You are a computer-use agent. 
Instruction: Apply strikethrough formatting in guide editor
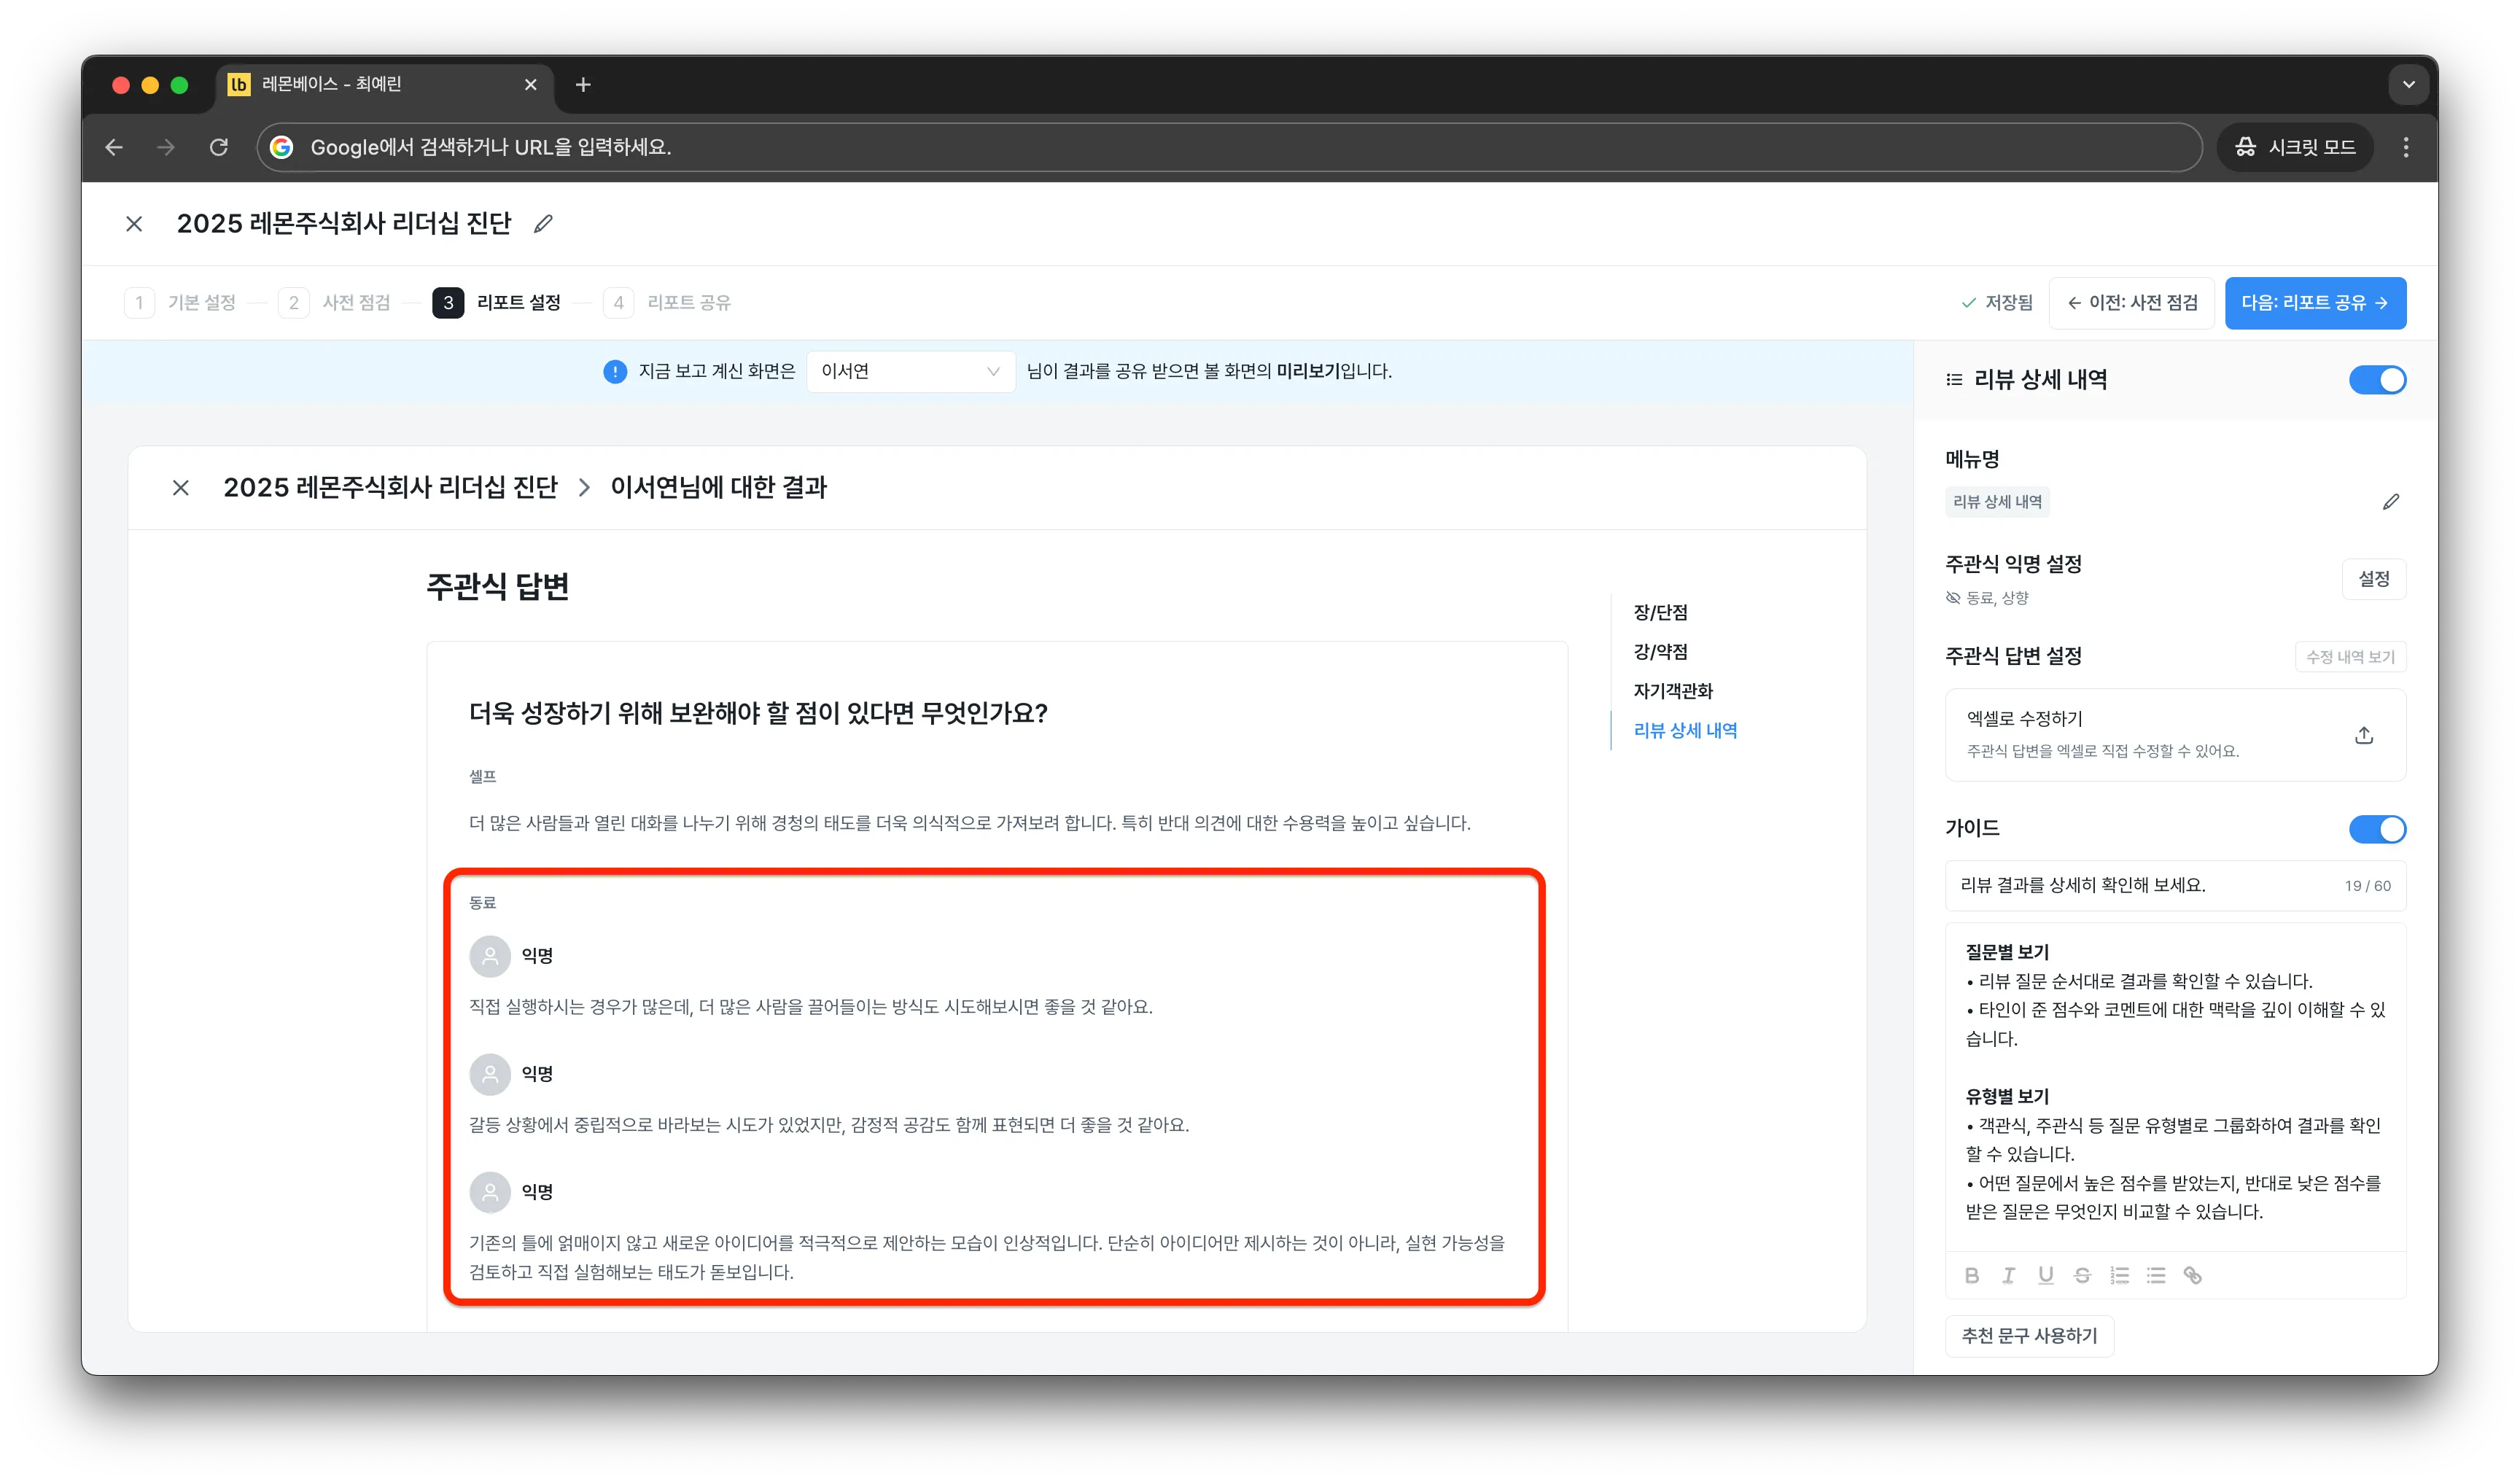coord(2083,1275)
